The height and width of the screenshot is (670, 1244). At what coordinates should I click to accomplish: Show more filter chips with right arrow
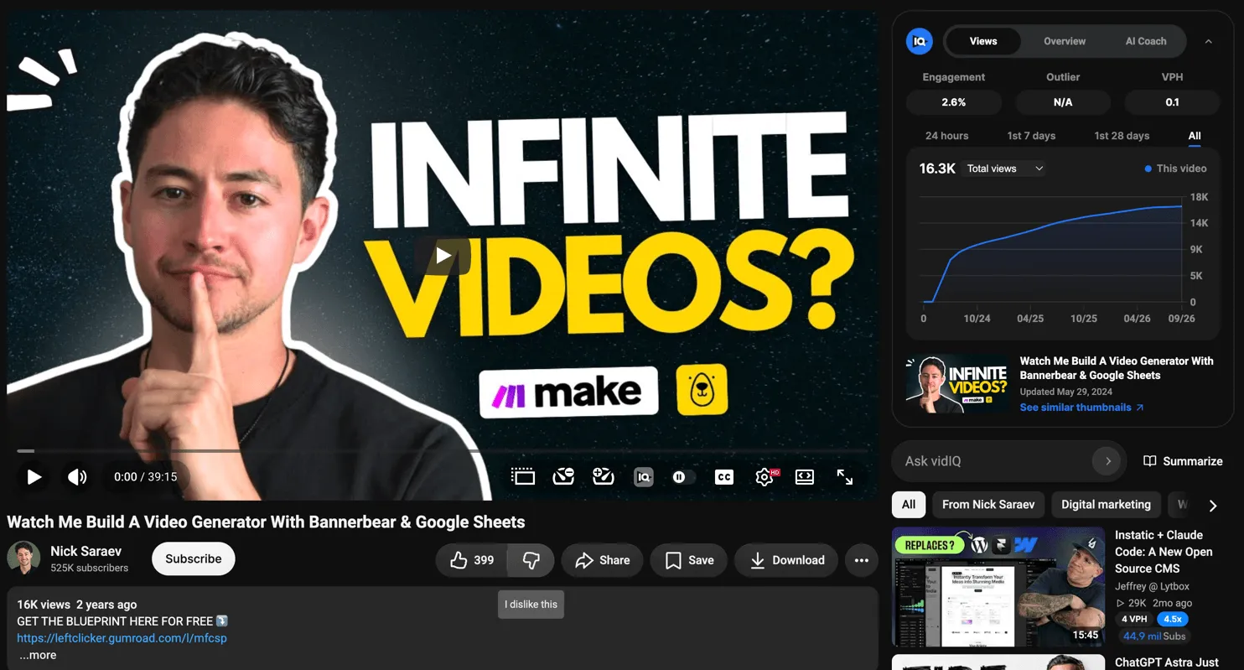1212,506
